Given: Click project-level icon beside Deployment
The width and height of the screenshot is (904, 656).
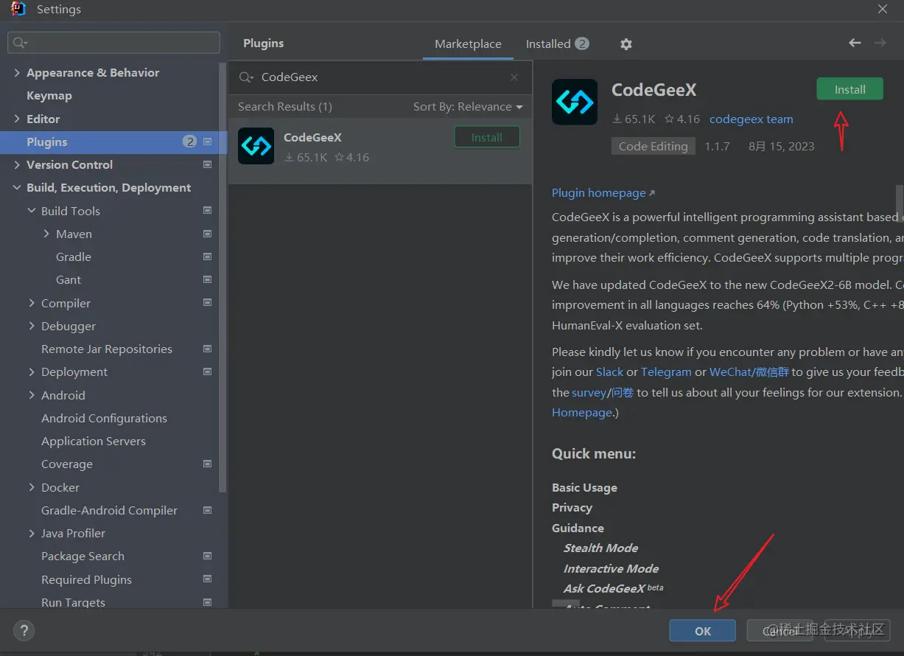Looking at the screenshot, I should pos(207,371).
